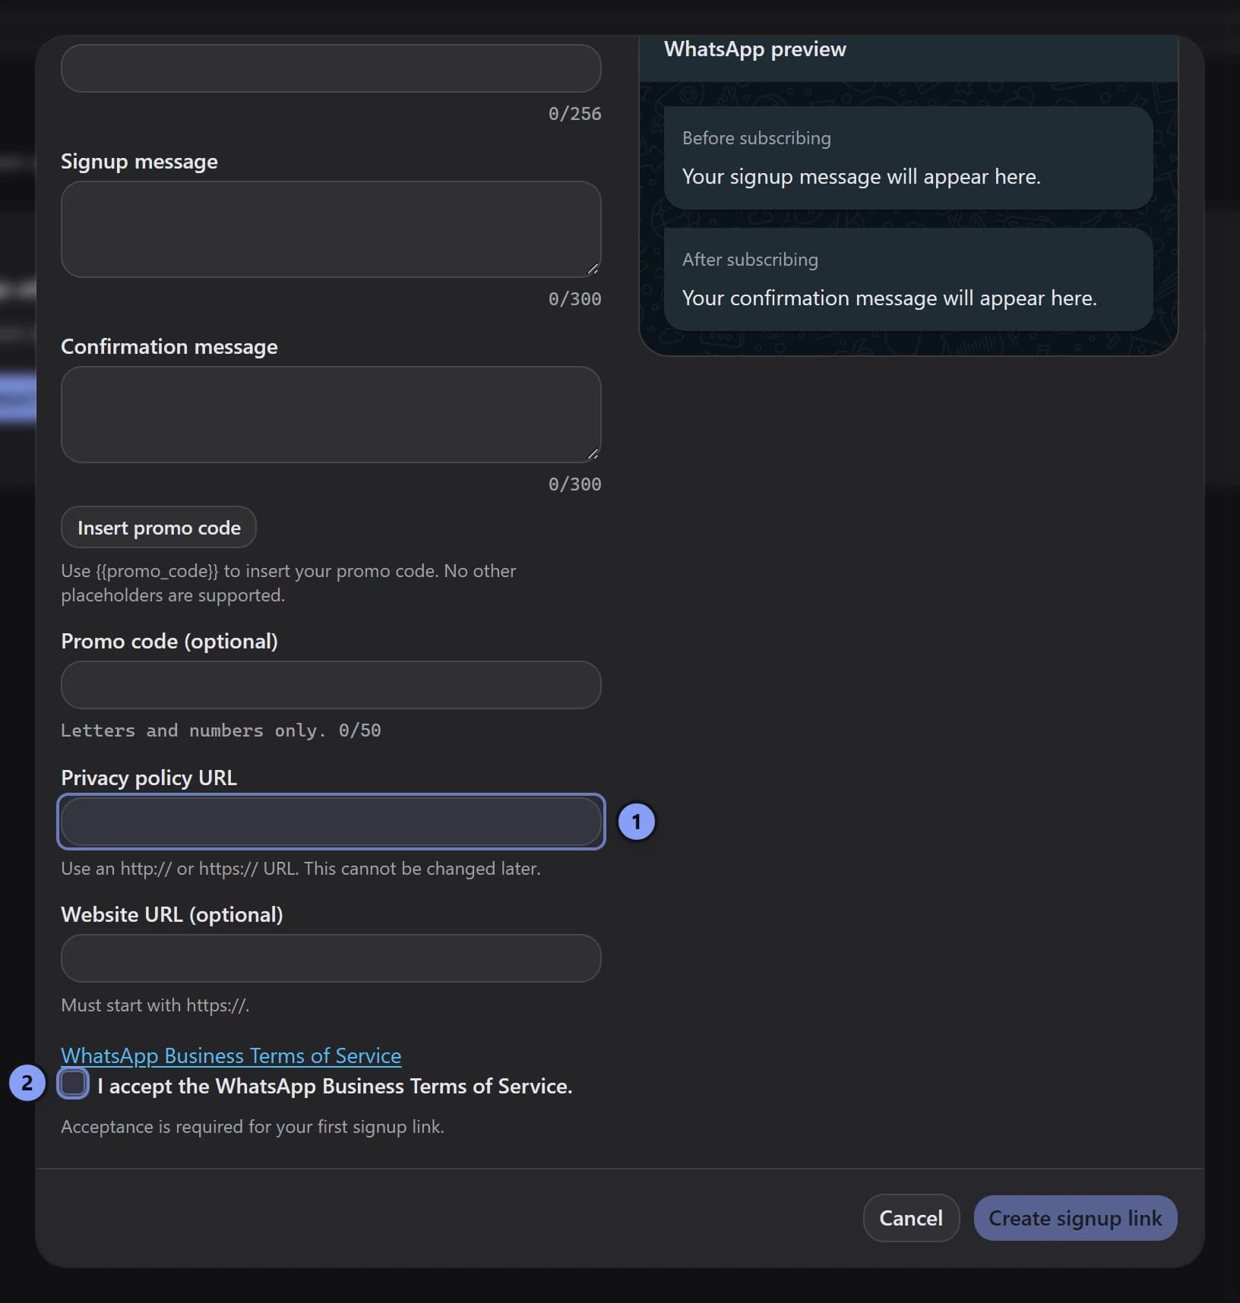Image resolution: width=1240 pixels, height=1303 pixels.
Task: Grab the Confirmation message resize handle
Action: click(x=593, y=454)
